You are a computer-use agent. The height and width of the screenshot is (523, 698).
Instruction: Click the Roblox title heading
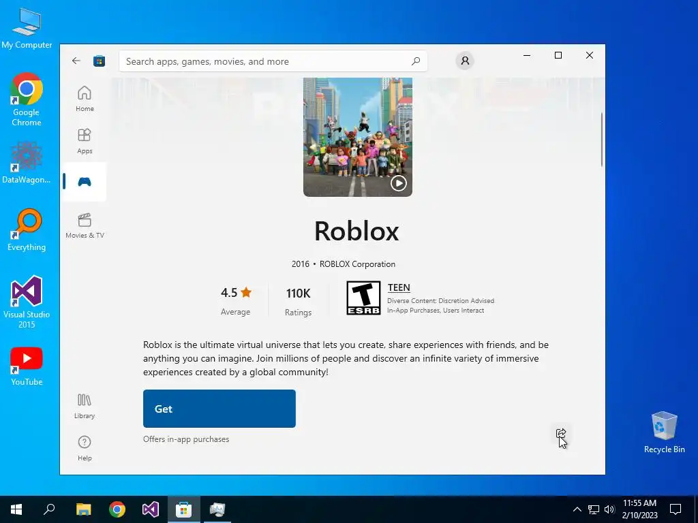[x=356, y=232]
